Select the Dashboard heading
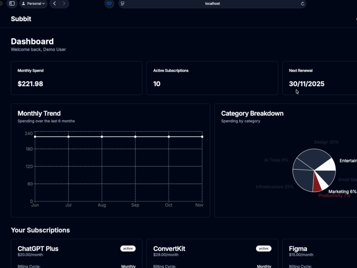 coord(32,41)
